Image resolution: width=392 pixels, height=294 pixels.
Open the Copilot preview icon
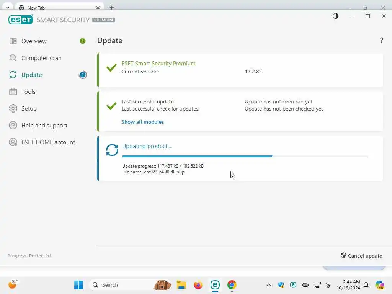(380, 285)
